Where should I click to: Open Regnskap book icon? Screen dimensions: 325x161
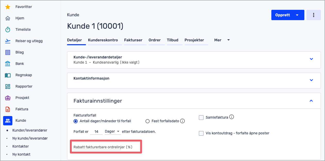click(8, 75)
